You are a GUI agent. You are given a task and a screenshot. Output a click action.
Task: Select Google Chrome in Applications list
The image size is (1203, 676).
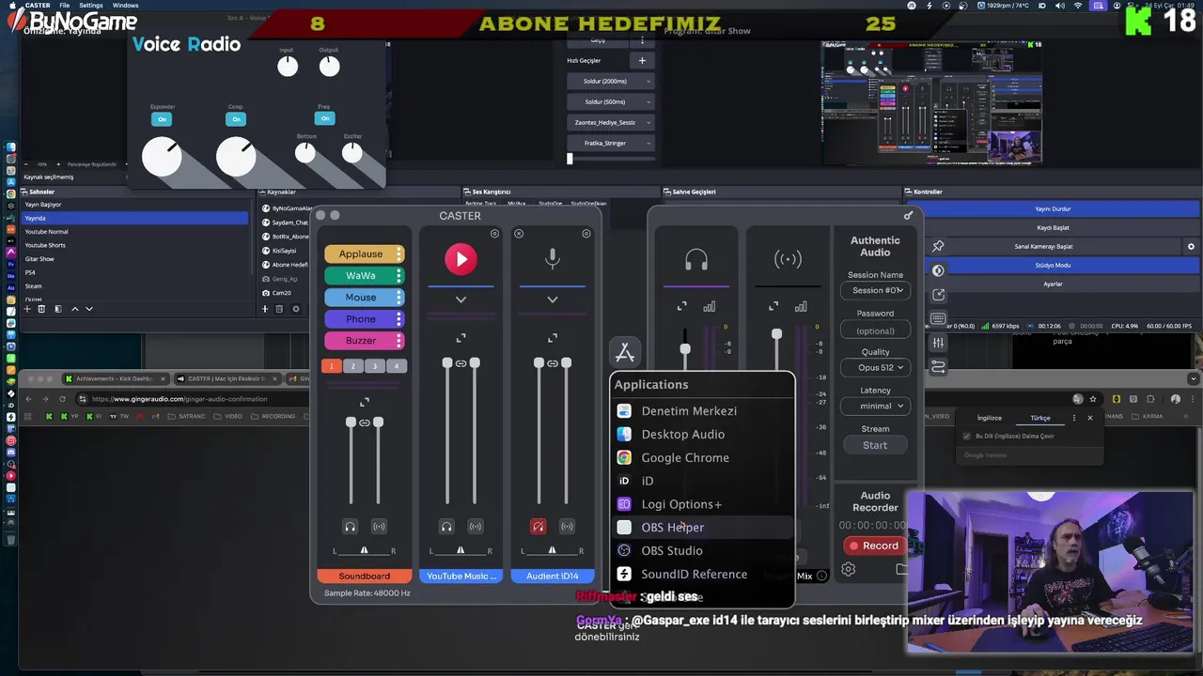pos(703,458)
